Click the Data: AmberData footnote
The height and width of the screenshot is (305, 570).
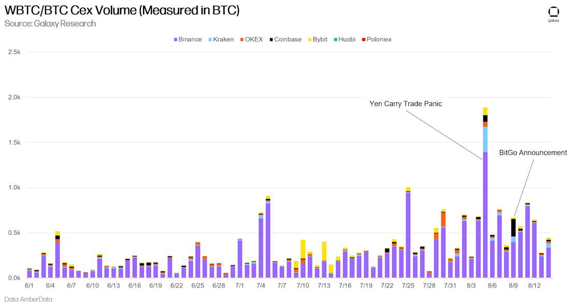pos(28,299)
